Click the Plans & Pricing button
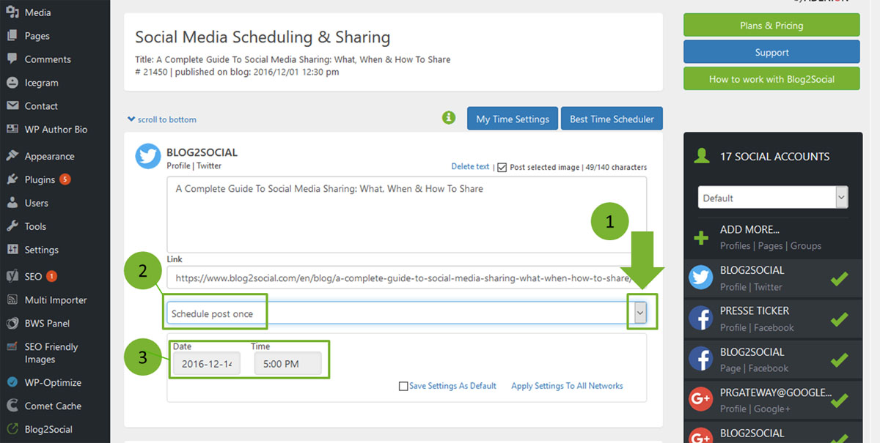The width and height of the screenshot is (880, 443). [x=771, y=25]
